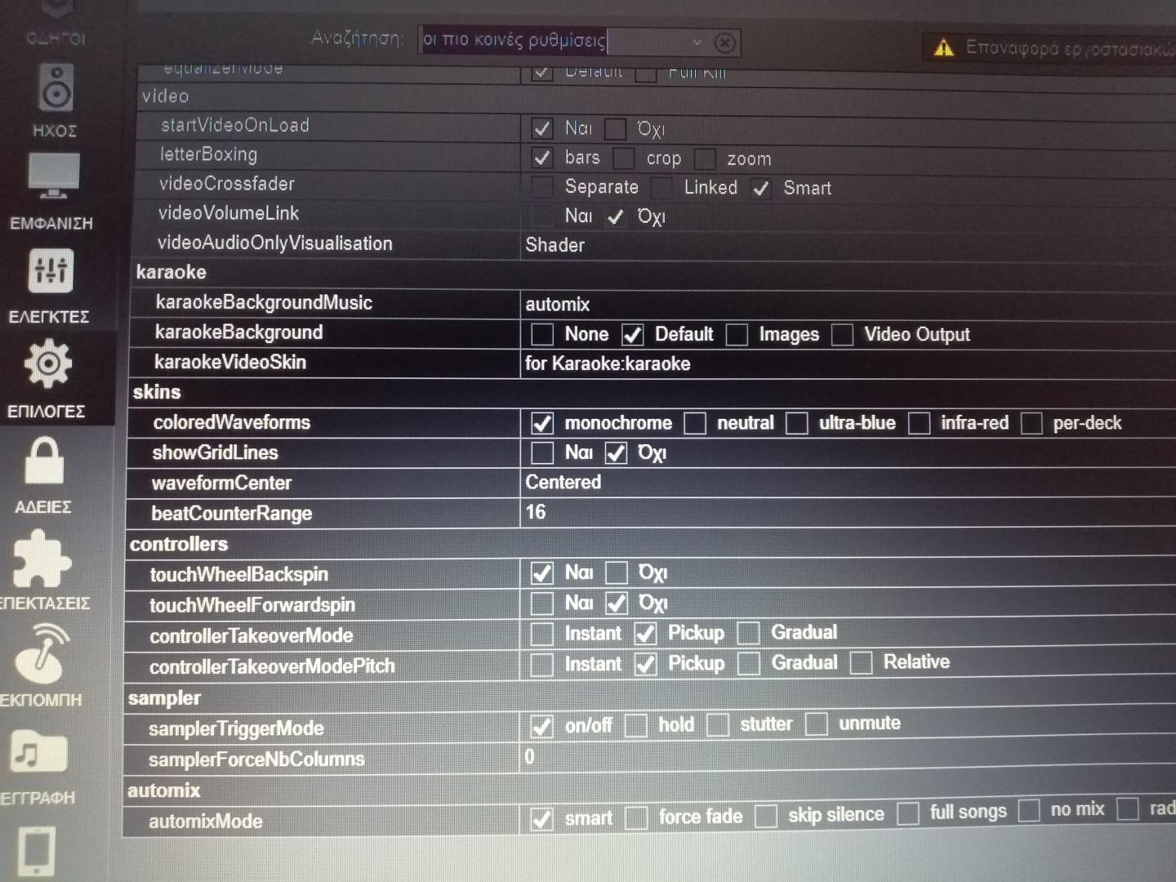The height and width of the screenshot is (882, 1176).
Task: Open the videoAudioOnlyVisualisation Shader value
Action: tap(555, 245)
